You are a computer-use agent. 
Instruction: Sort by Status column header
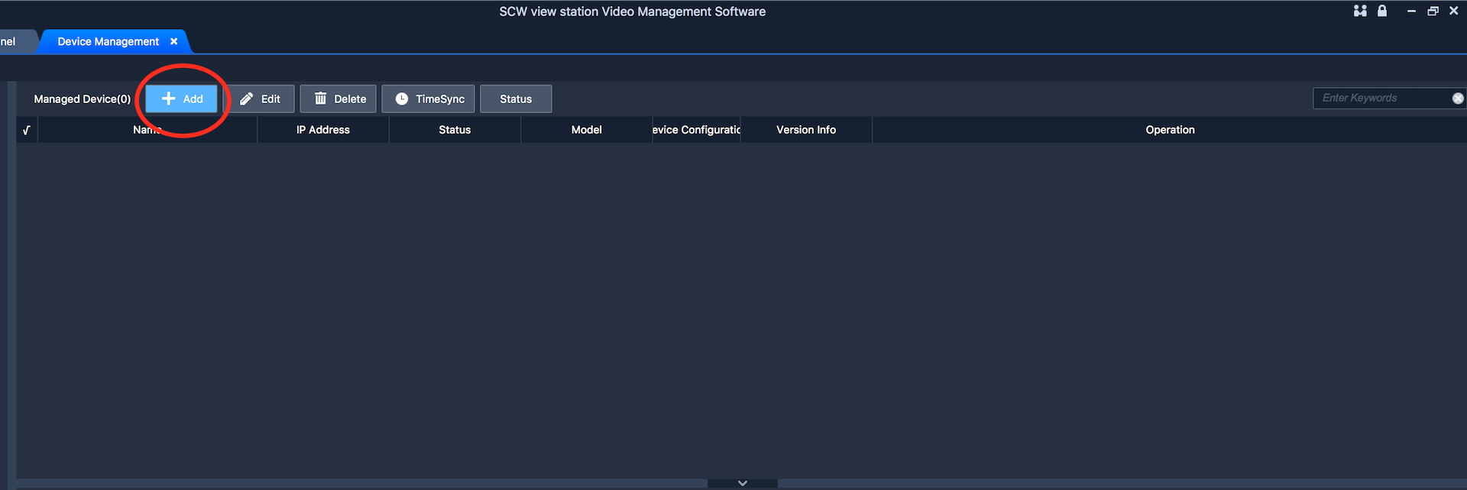[455, 130]
